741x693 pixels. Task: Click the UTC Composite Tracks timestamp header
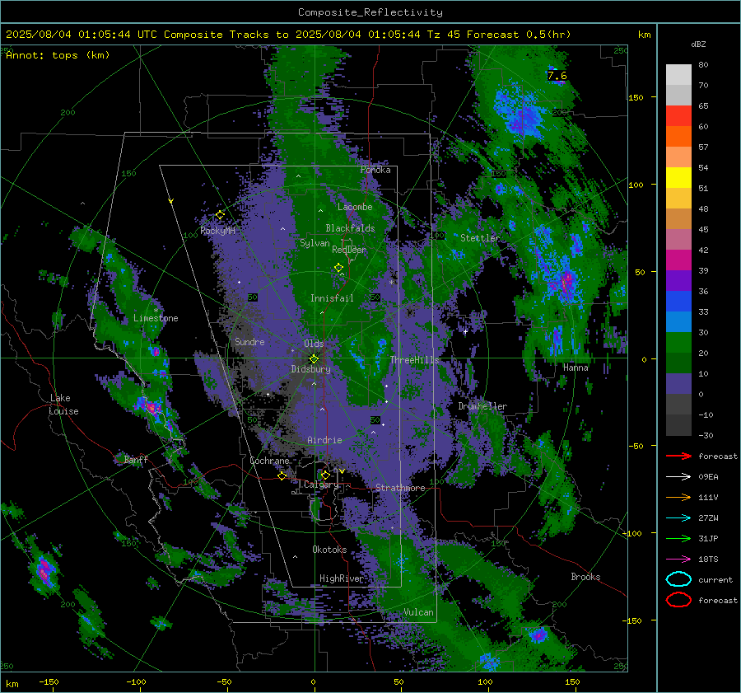pyautogui.click(x=288, y=35)
